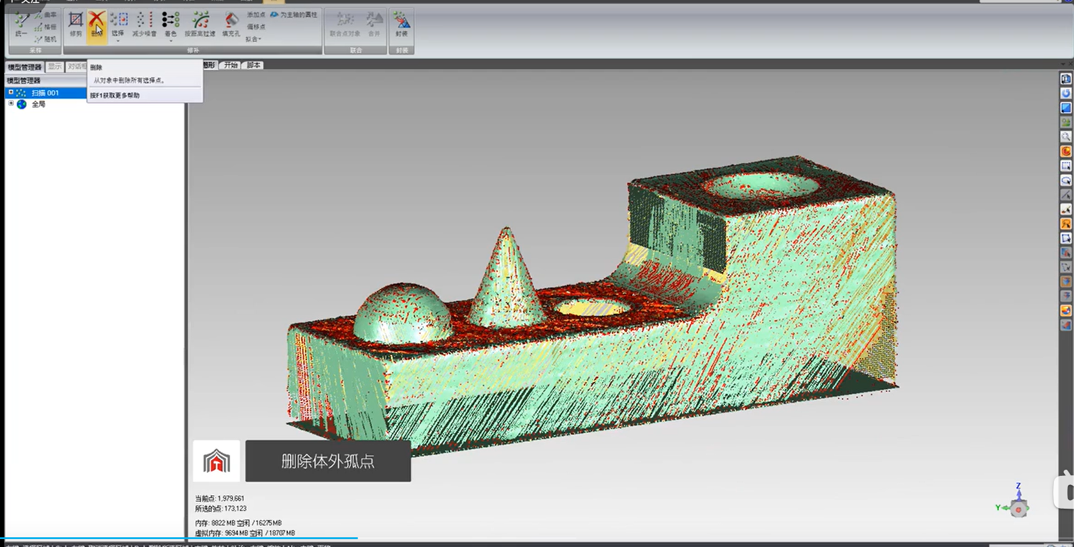
Task: Click Curvature (曲率) sampling option
Action: [46, 15]
